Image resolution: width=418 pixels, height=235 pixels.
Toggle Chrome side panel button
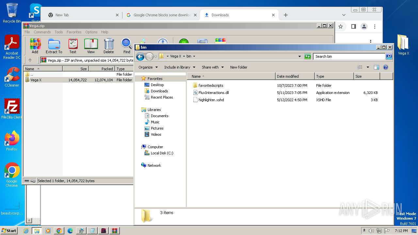tap(353, 26)
